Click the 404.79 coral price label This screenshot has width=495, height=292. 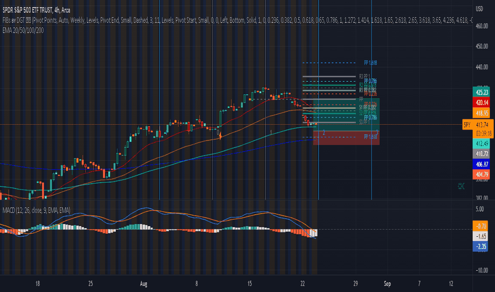(x=481, y=174)
